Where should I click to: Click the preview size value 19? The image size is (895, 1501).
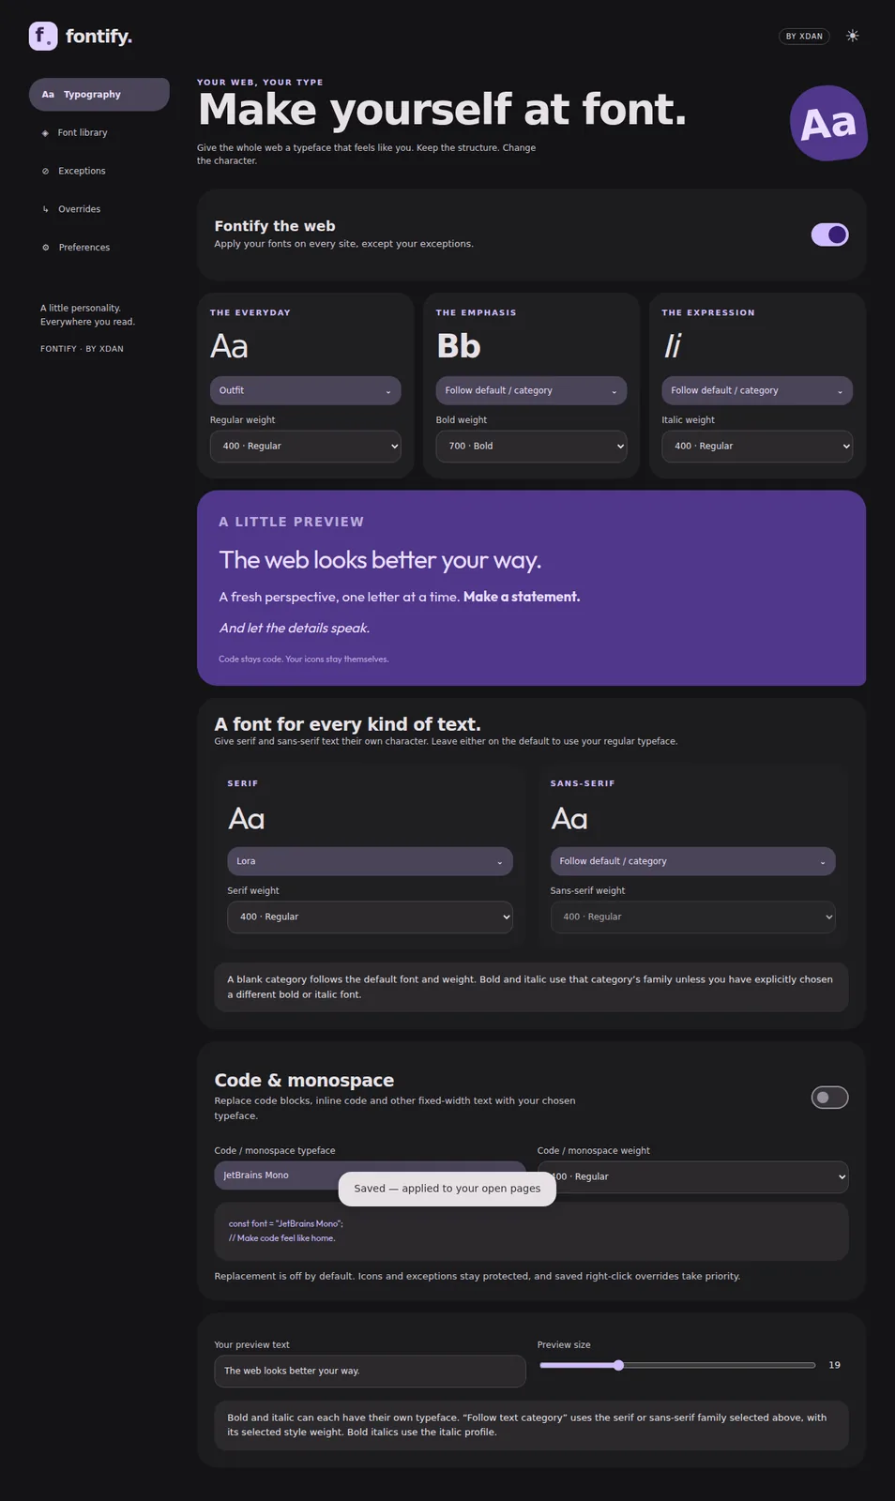834,1365
